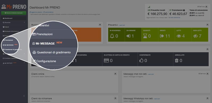
Task: Click the crossed-eye icon in NON LETTI tile
Action: 195,36
